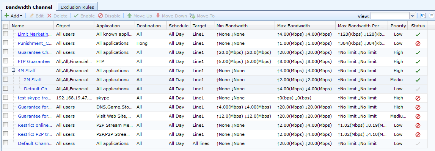Click the Edit toolbar button
Screen dimensions: 435x151
click(x=36, y=16)
